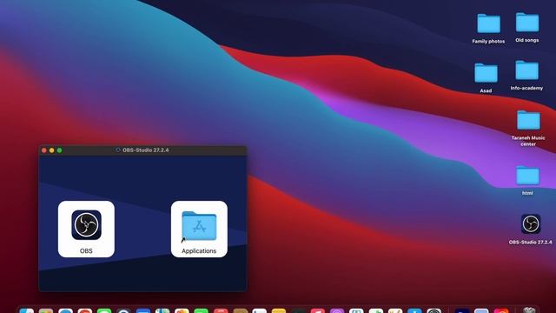Image resolution: width=556 pixels, height=313 pixels.
Task: Click the OBS-Studio 27.2.4 window title
Action: (x=145, y=150)
